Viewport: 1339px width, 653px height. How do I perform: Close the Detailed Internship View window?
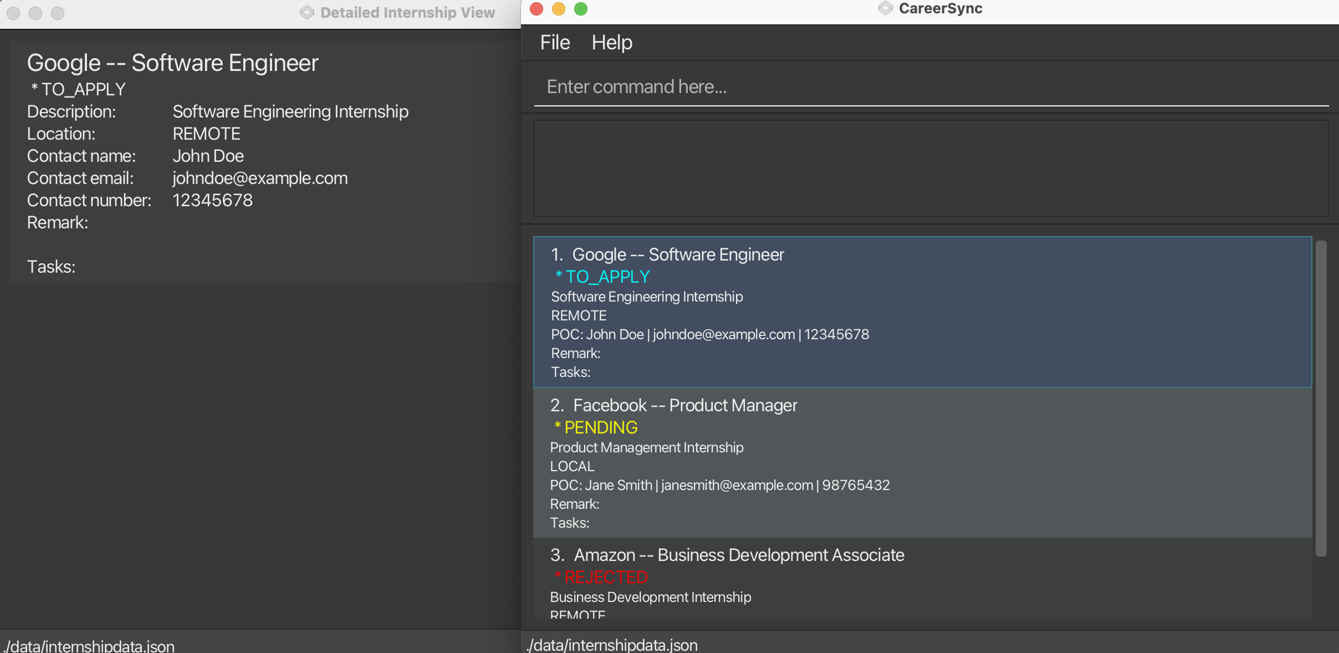pos(13,13)
